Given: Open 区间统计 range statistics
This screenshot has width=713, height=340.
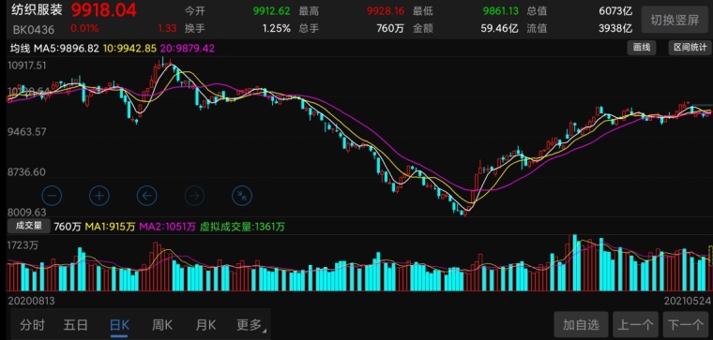Looking at the screenshot, I should pyautogui.click(x=690, y=48).
